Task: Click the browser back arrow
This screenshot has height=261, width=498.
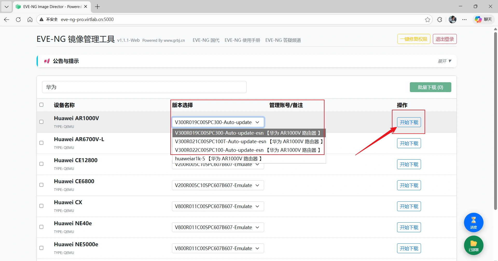Action: pos(7,19)
